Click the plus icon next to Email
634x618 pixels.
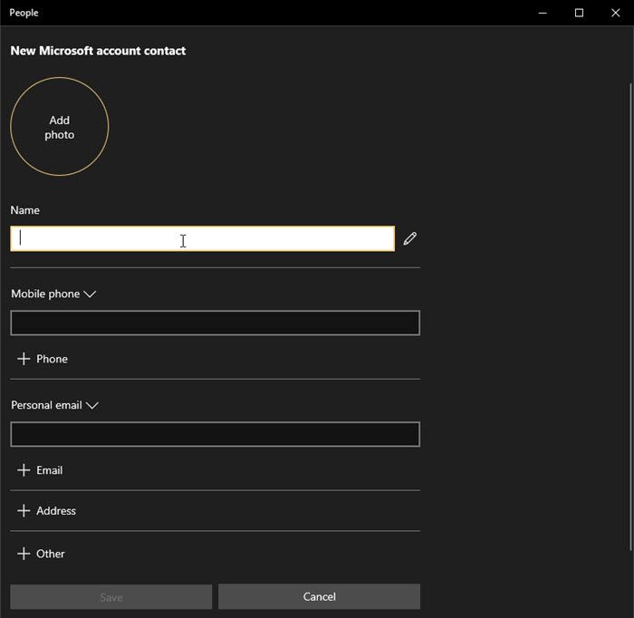[24, 470]
